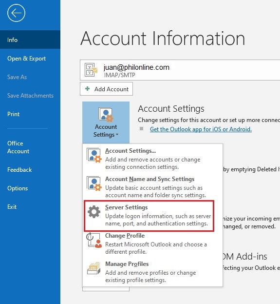Click the icon next to Account Settings... entry
Viewport: 280px width, 304px height.
pos(94,156)
